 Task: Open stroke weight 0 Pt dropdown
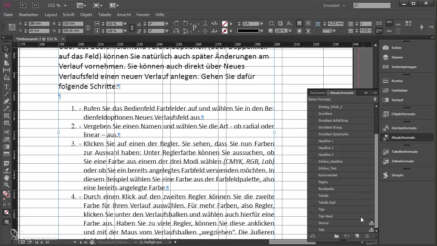click(x=262, y=24)
